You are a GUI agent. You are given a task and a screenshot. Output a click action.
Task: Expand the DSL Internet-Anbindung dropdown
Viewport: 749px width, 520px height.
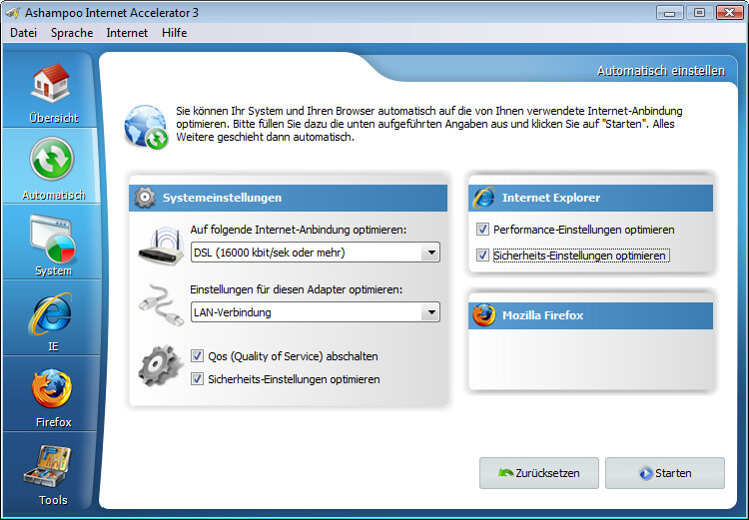tap(430, 254)
